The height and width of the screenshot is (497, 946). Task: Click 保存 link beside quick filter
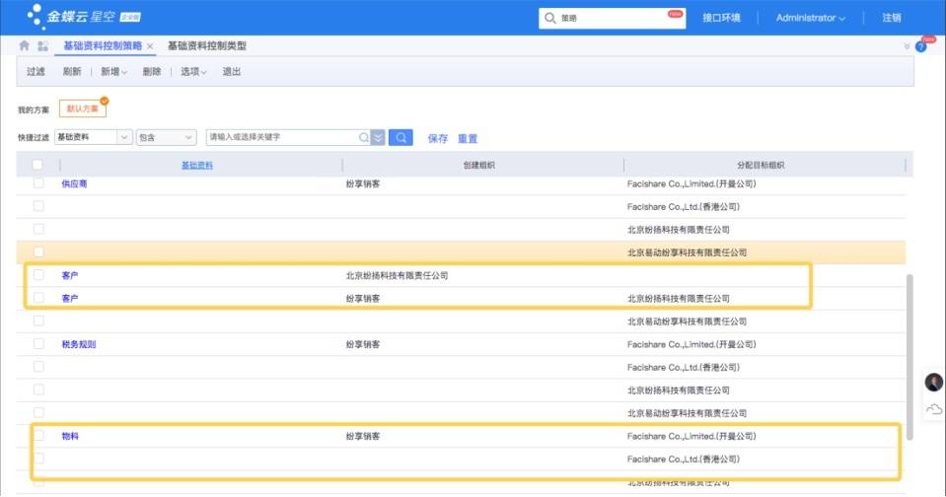coord(438,139)
